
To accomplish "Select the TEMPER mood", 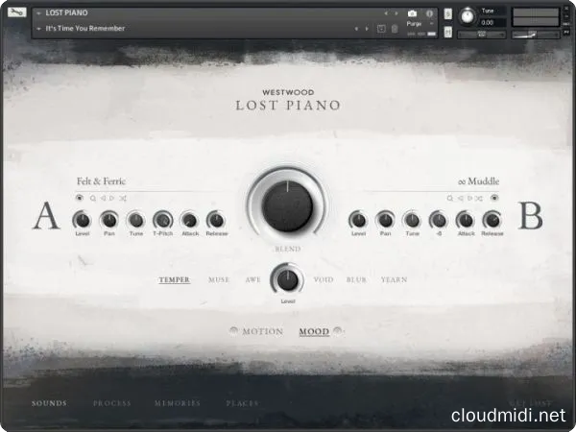I will pyautogui.click(x=174, y=279).
